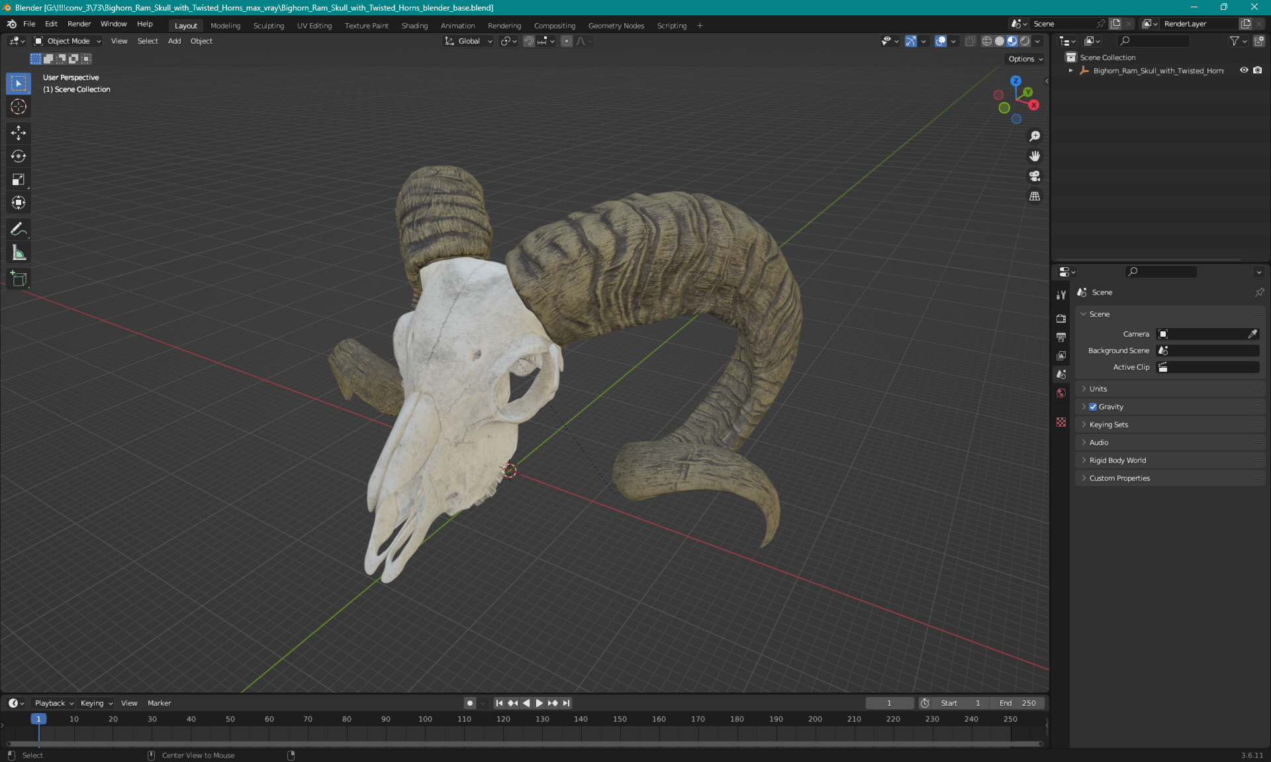Jump to the timeline start frame
The image size is (1271, 762).
tap(499, 703)
